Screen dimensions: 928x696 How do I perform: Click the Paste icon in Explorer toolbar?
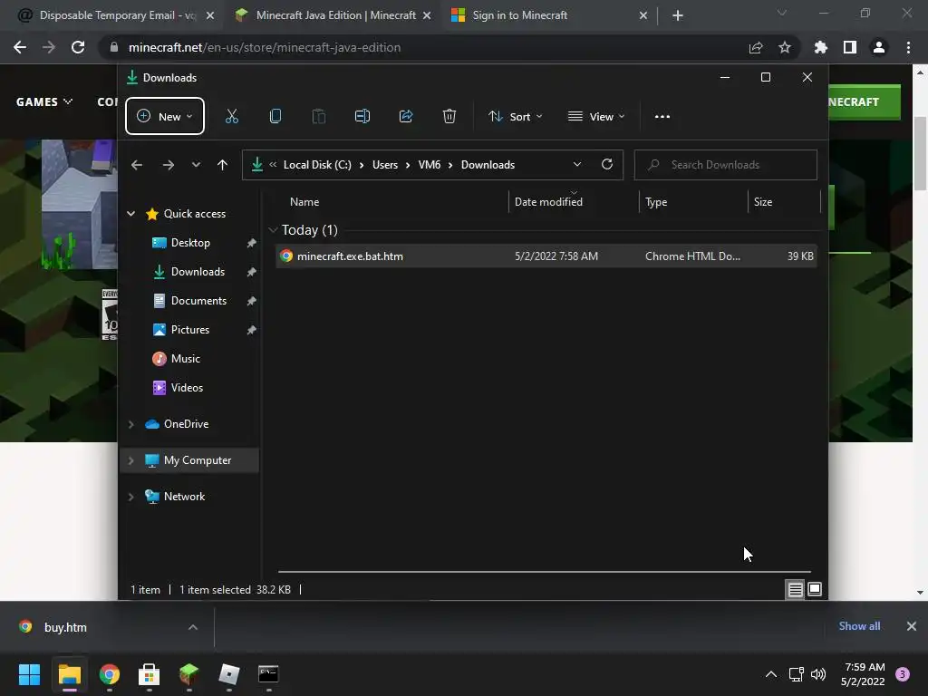318,117
